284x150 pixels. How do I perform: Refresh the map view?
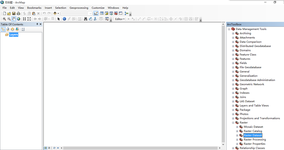pos(54,148)
